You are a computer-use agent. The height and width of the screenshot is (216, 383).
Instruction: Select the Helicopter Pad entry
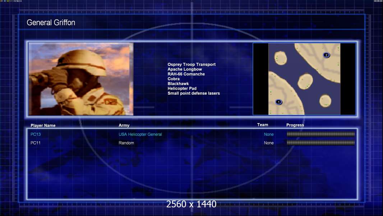click(x=182, y=89)
